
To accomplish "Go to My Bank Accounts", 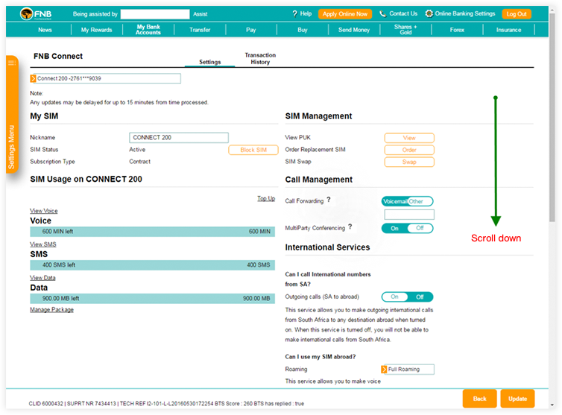I will (x=148, y=30).
